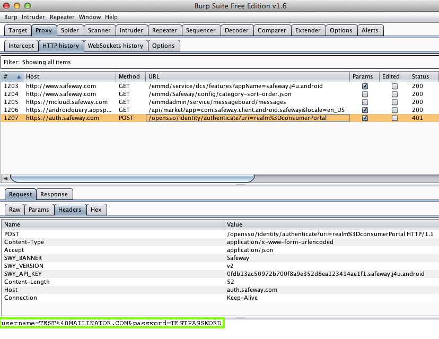Show the Hex request view
This screenshot has width=439, height=339.
(x=96, y=210)
